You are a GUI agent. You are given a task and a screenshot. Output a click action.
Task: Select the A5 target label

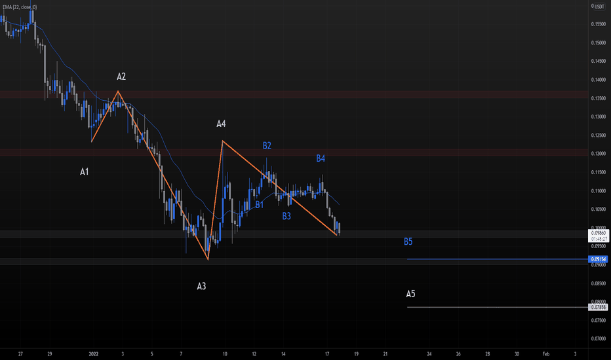pos(410,294)
